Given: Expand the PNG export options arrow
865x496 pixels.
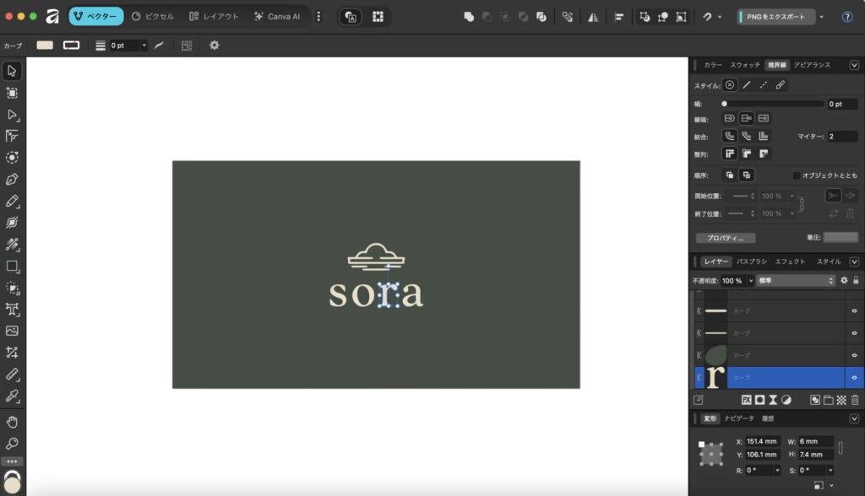Looking at the screenshot, I should pyautogui.click(x=822, y=17).
